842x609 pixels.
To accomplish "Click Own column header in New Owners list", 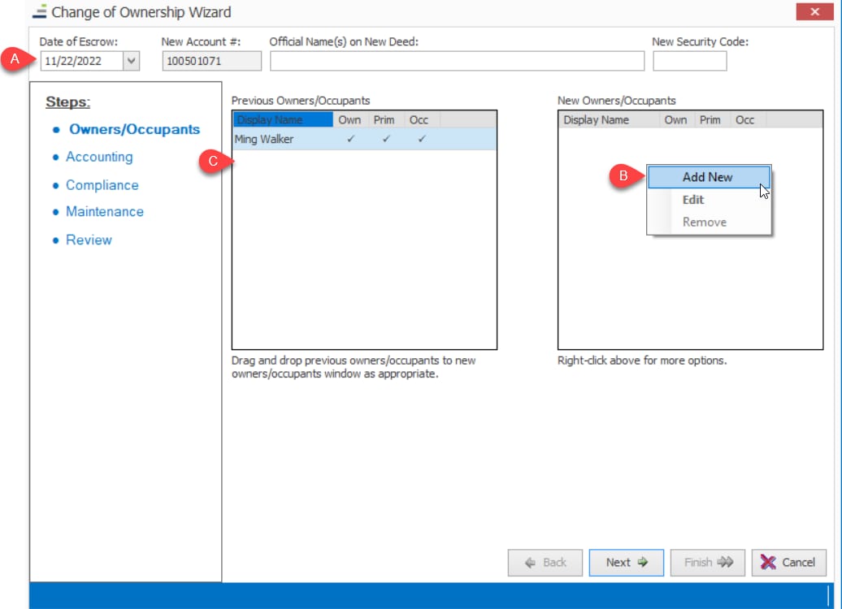I will [675, 119].
